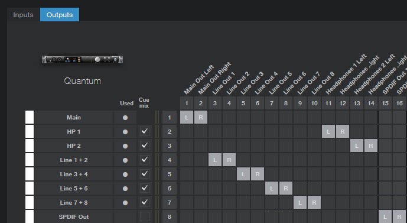Rename the Line 5 + 6 output label
Image resolution: width=407 pixels, height=223 pixels.
click(74, 189)
